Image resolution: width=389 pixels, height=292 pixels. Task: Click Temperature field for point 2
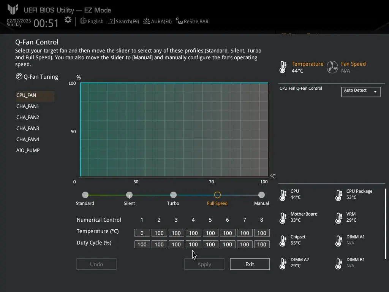[x=159, y=233]
